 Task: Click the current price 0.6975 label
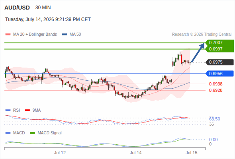(x=219, y=62)
